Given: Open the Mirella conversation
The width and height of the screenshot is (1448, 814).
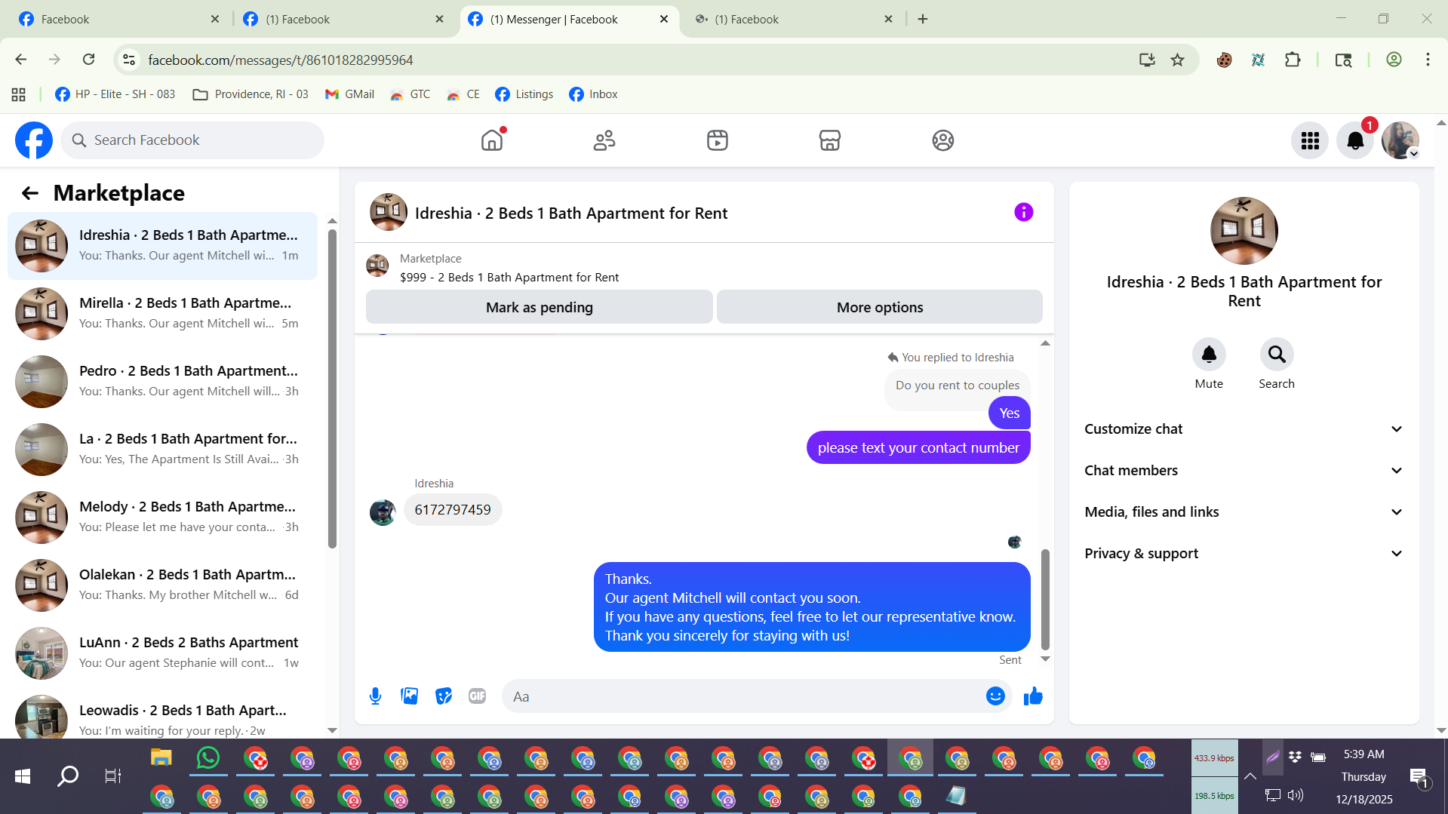Looking at the screenshot, I should point(162,314).
